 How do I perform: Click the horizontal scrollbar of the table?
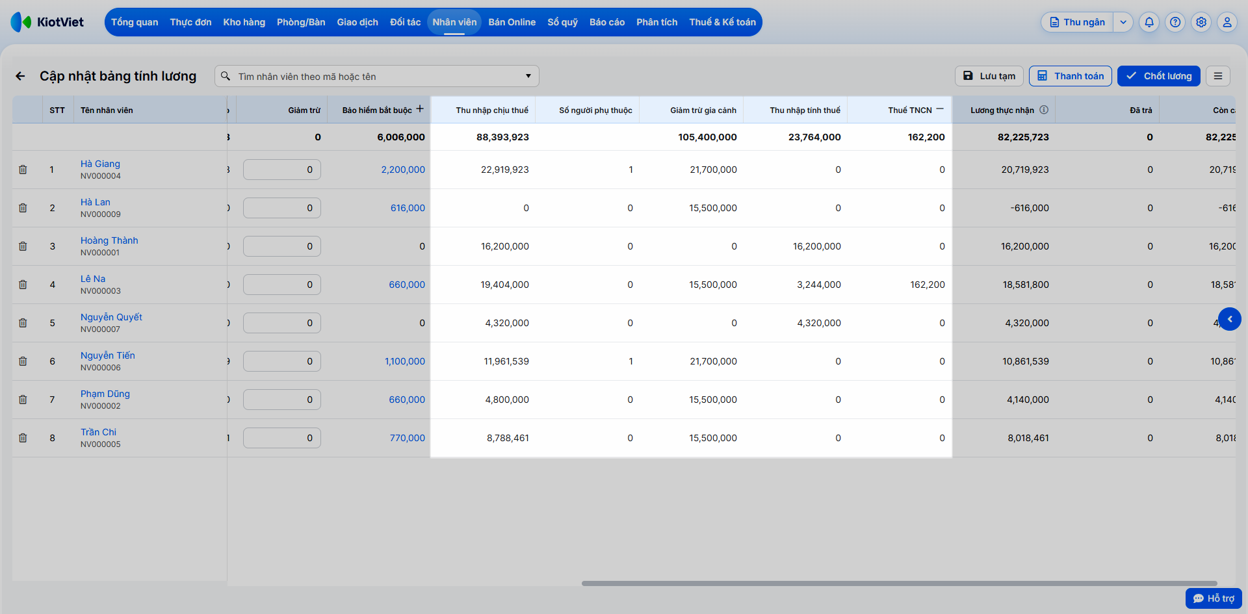[x=899, y=583]
